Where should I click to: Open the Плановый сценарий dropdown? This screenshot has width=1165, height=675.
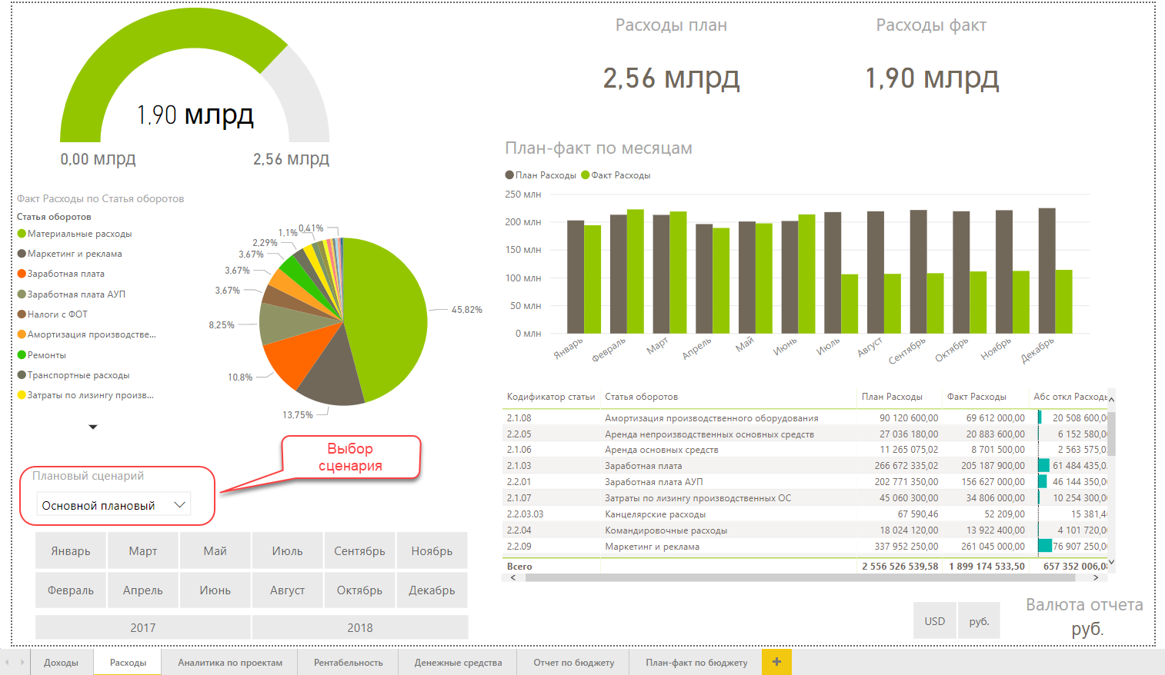pyautogui.click(x=114, y=505)
